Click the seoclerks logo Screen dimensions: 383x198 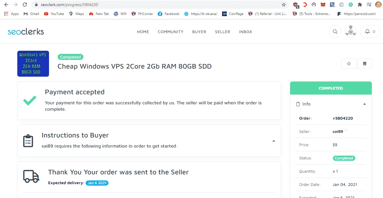(x=26, y=32)
